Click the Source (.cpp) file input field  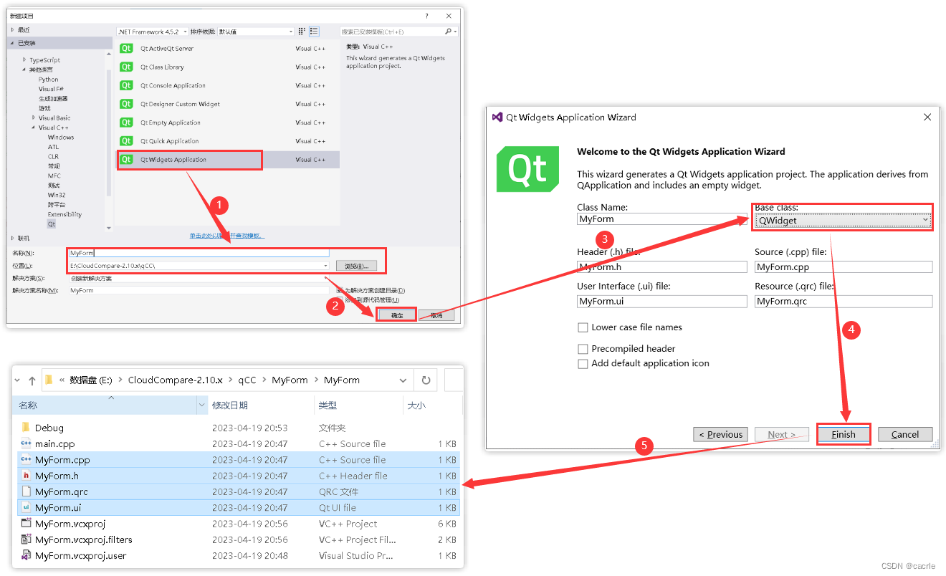point(844,267)
